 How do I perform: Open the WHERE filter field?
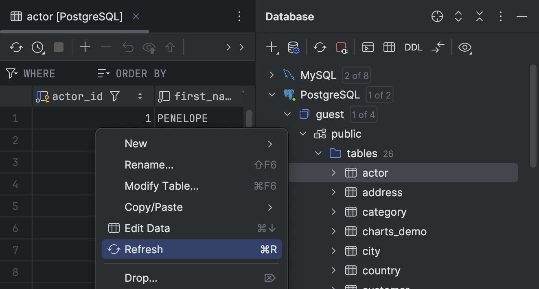coord(39,73)
